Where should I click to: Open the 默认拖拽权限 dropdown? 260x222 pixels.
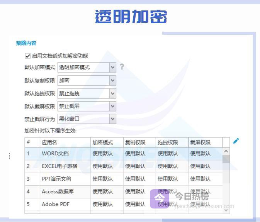[x=112, y=93]
